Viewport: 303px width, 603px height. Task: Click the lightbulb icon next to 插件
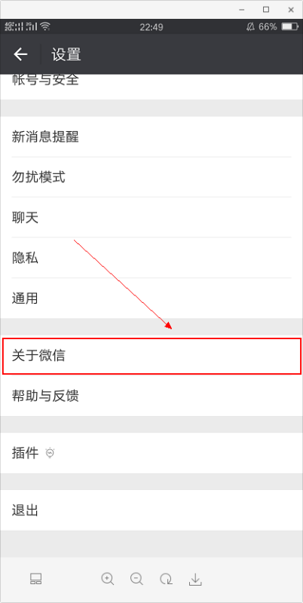point(50,453)
